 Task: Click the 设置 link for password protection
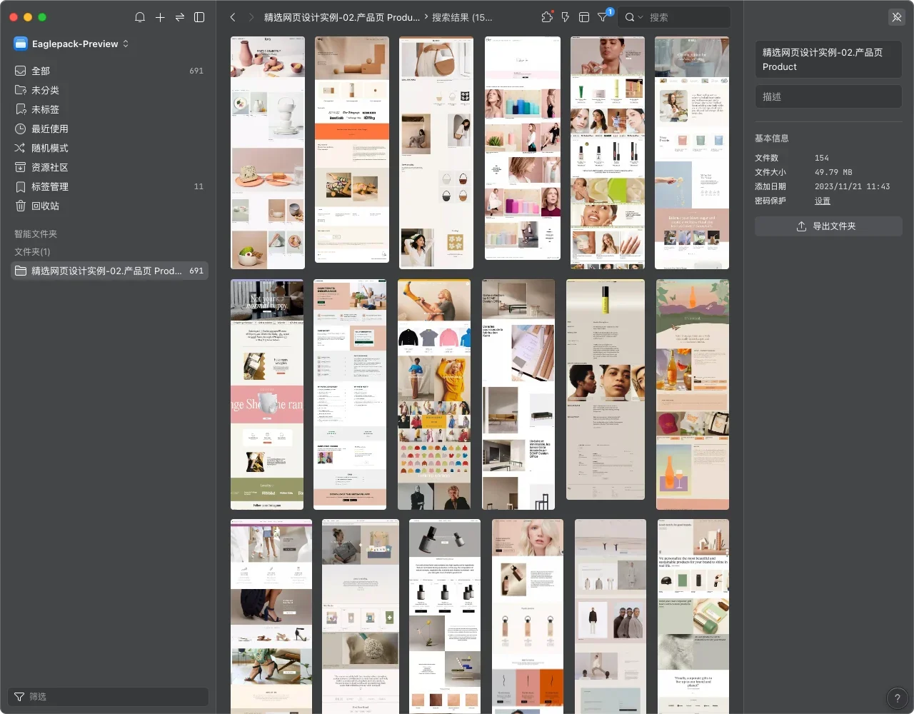(823, 201)
